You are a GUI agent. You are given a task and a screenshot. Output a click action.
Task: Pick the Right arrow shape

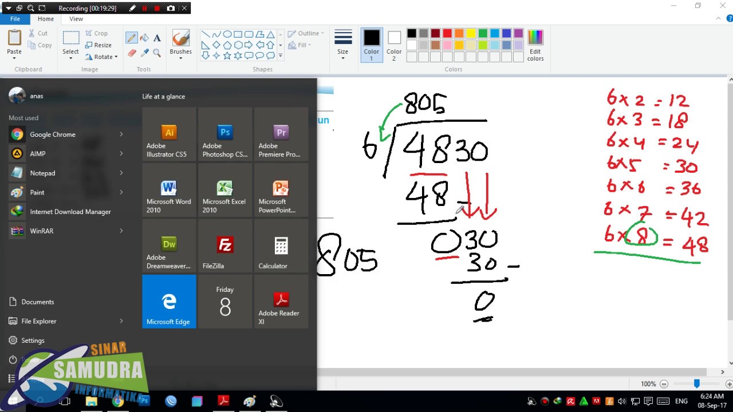[249, 45]
